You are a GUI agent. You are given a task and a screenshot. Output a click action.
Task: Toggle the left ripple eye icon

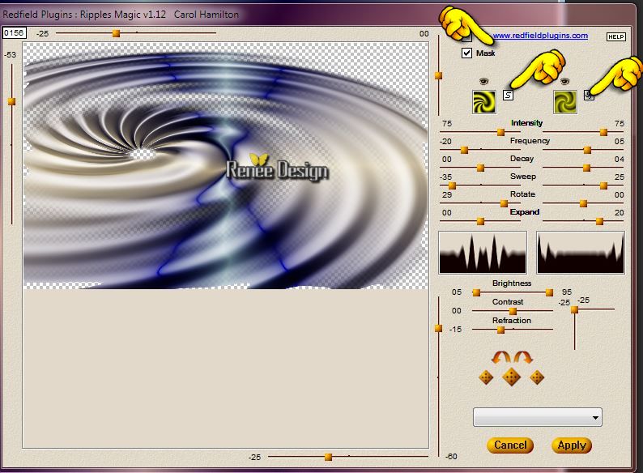point(484,82)
